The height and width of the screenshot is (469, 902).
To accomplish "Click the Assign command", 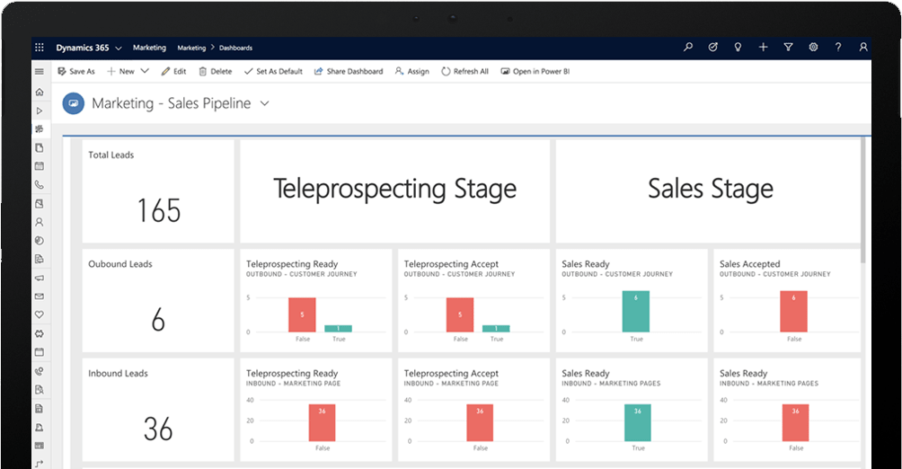I will click(x=411, y=71).
